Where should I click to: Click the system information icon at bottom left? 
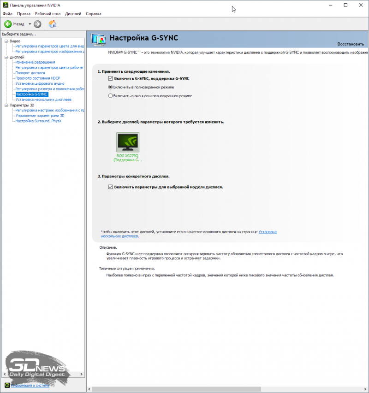[7, 385]
